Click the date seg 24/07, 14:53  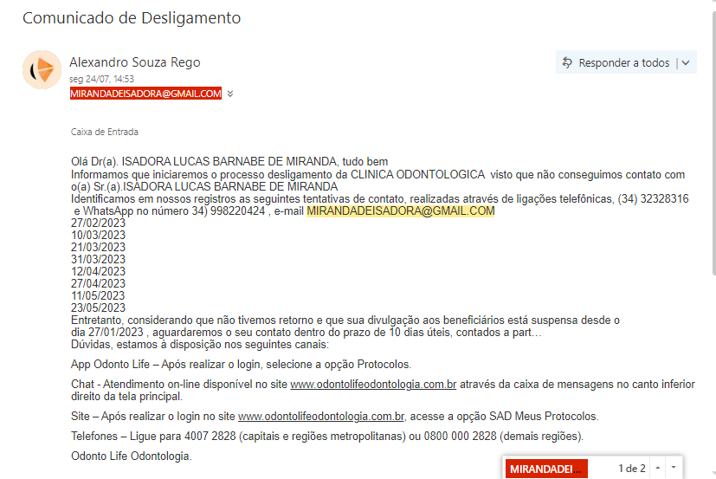point(101,79)
